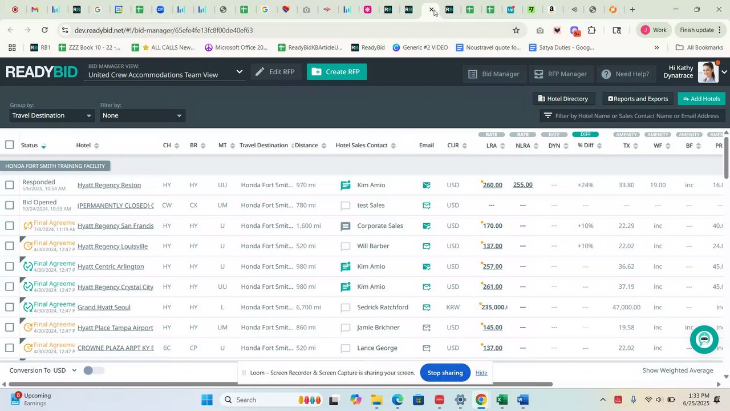Screen dimensions: 730x411
Task: Open the RFP Manager nav item
Action: 561,74
